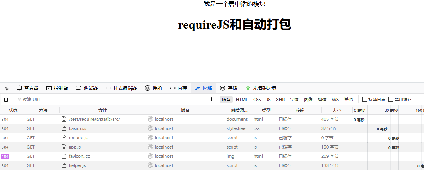Image resolution: width=424 pixels, height=184 pixels.
Task: Enable the 持续日志 checkbox
Action: coord(365,100)
